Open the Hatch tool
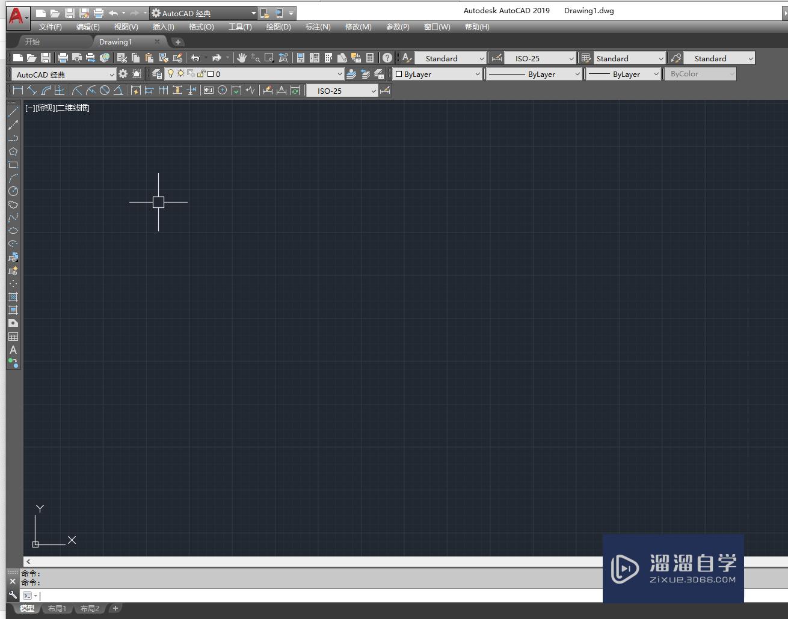The width and height of the screenshot is (788, 619). 13,296
